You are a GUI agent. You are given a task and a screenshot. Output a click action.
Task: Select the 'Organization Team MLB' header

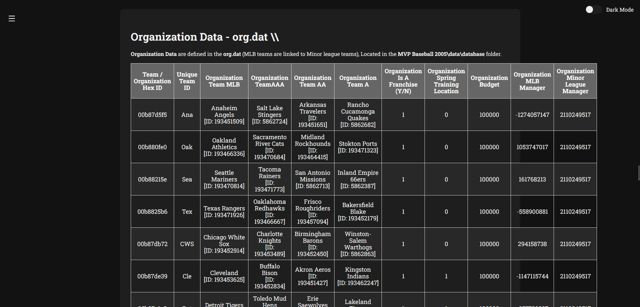click(x=224, y=81)
